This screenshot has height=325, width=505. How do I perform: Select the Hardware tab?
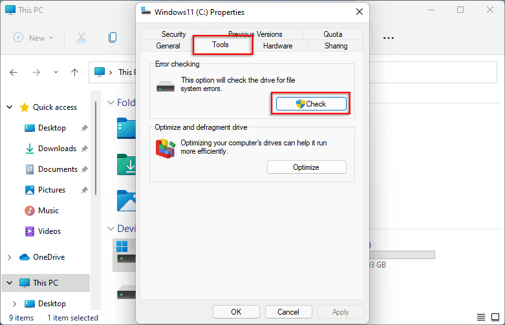[x=277, y=46]
